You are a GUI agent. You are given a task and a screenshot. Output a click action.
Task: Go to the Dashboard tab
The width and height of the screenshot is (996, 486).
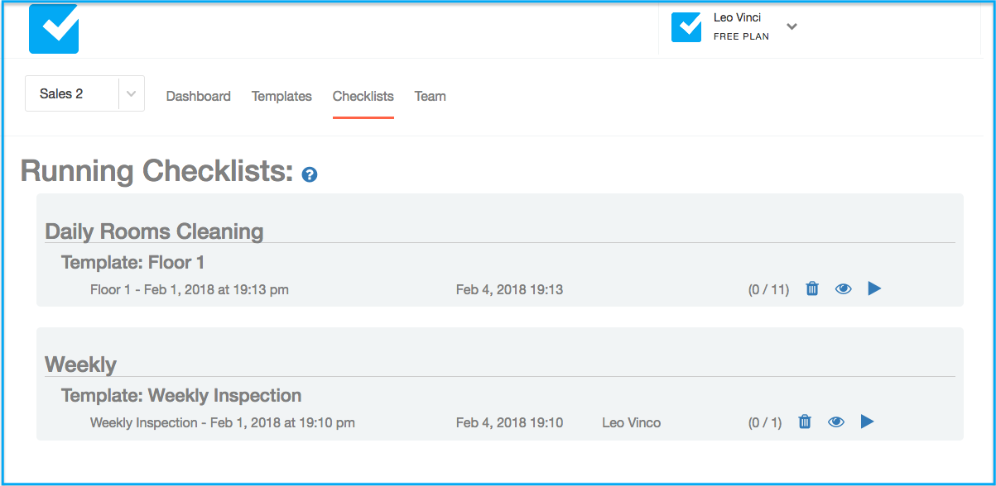click(199, 96)
